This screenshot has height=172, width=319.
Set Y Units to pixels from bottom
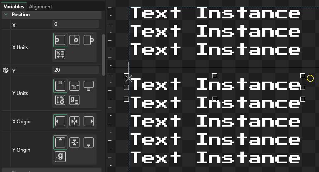click(x=89, y=86)
